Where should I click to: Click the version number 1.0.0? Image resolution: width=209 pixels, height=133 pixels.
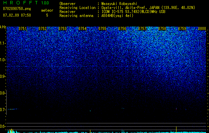click(45, 3)
